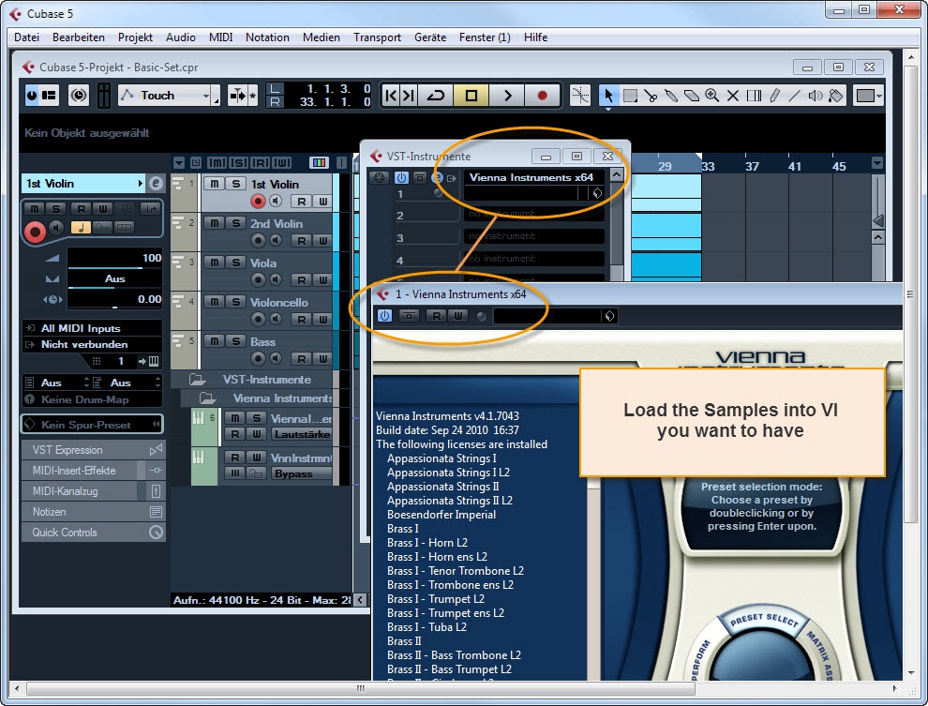Toggle record enable in the Inspector
This screenshot has height=706, width=928.
click(35, 232)
